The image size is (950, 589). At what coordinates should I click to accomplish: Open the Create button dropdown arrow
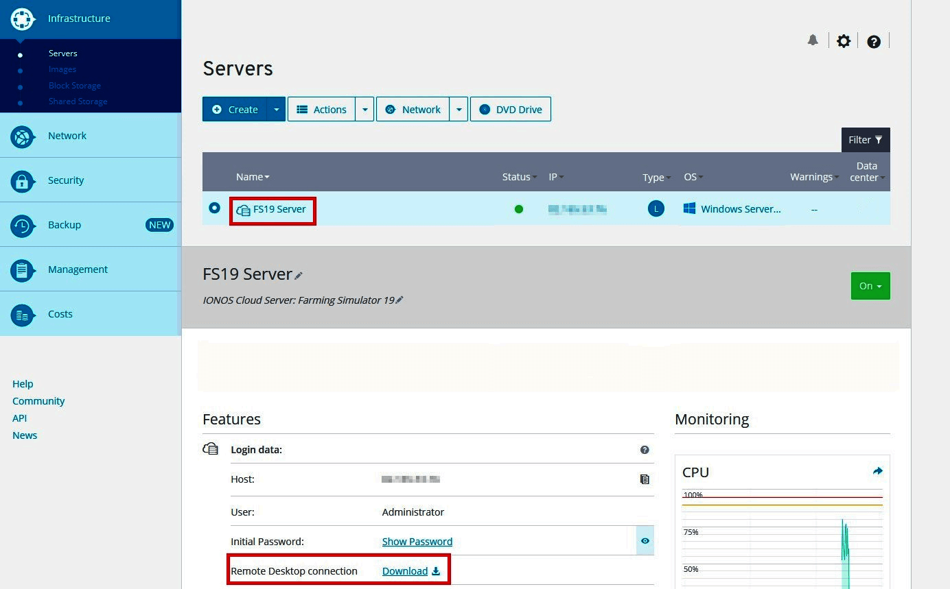pyautogui.click(x=277, y=109)
